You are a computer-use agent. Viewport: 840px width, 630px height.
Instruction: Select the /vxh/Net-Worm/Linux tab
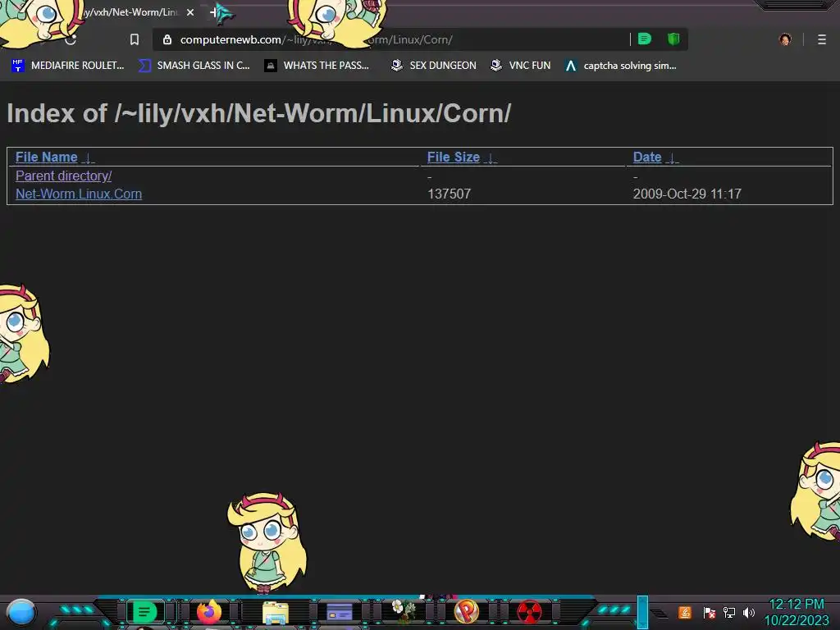coord(129,12)
